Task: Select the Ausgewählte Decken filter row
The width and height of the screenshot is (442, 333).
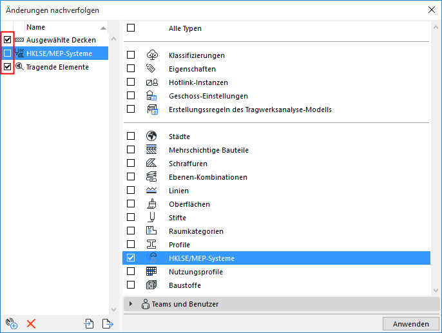Action: point(54,40)
